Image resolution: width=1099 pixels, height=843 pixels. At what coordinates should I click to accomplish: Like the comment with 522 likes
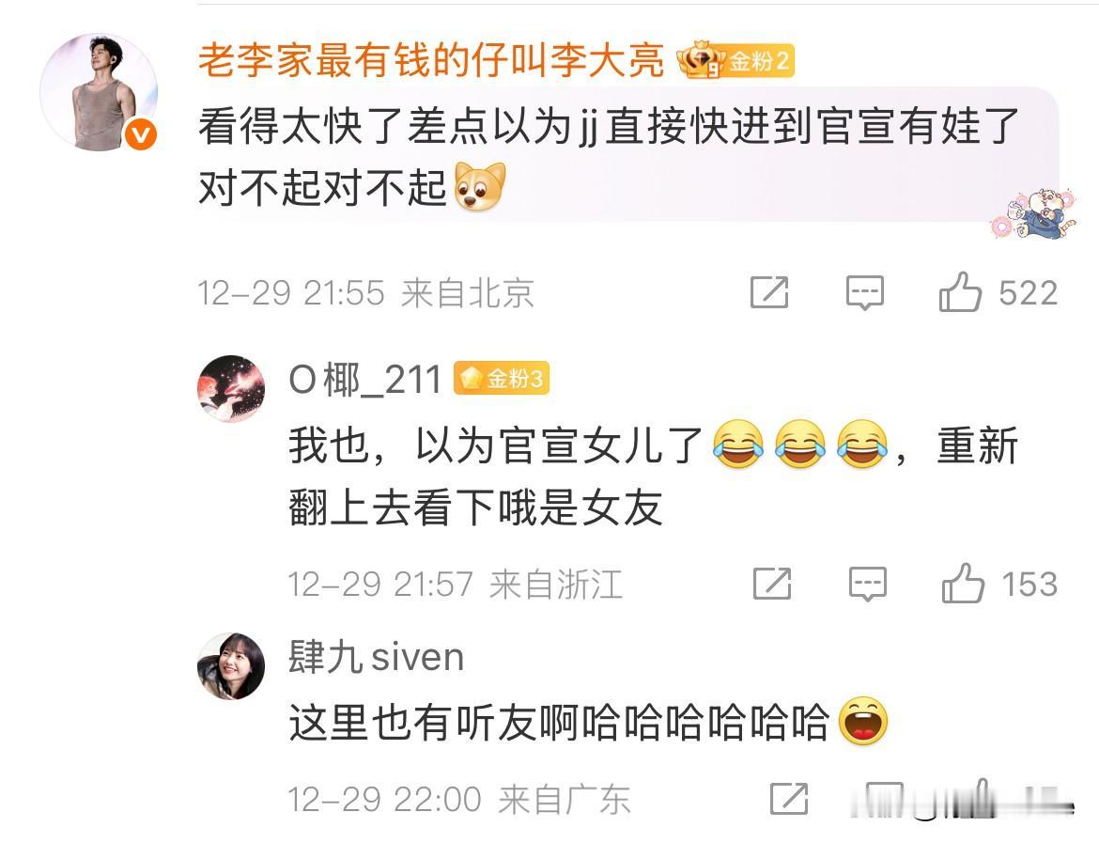pyautogui.click(x=960, y=291)
